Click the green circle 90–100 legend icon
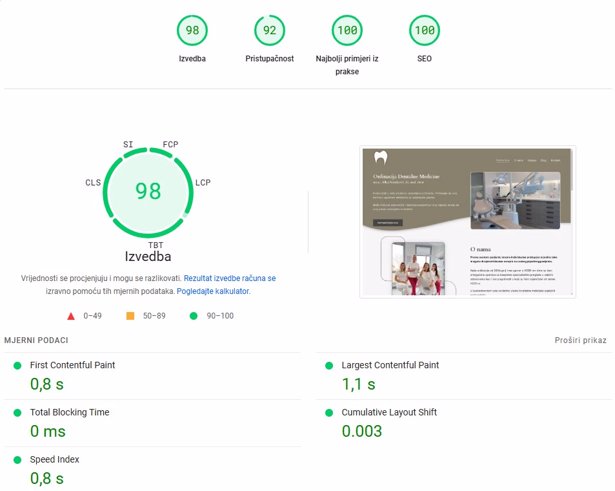 tap(194, 316)
